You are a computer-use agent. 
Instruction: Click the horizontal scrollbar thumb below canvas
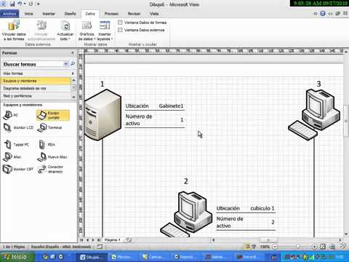click(x=268, y=240)
